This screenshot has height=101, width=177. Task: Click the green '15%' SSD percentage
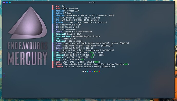click(91, 53)
